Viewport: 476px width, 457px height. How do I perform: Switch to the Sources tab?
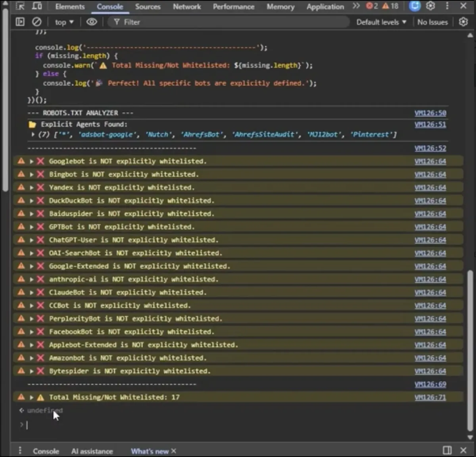148,7
